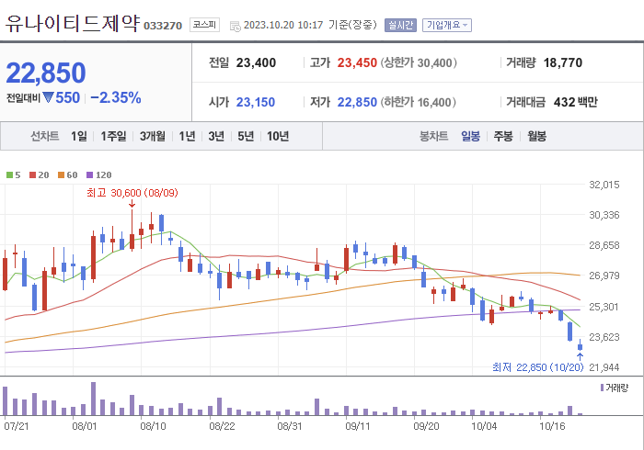Viewport: 644px width, 450px height.
Task: Click the 고가 value 23,450
Action: coord(357,62)
